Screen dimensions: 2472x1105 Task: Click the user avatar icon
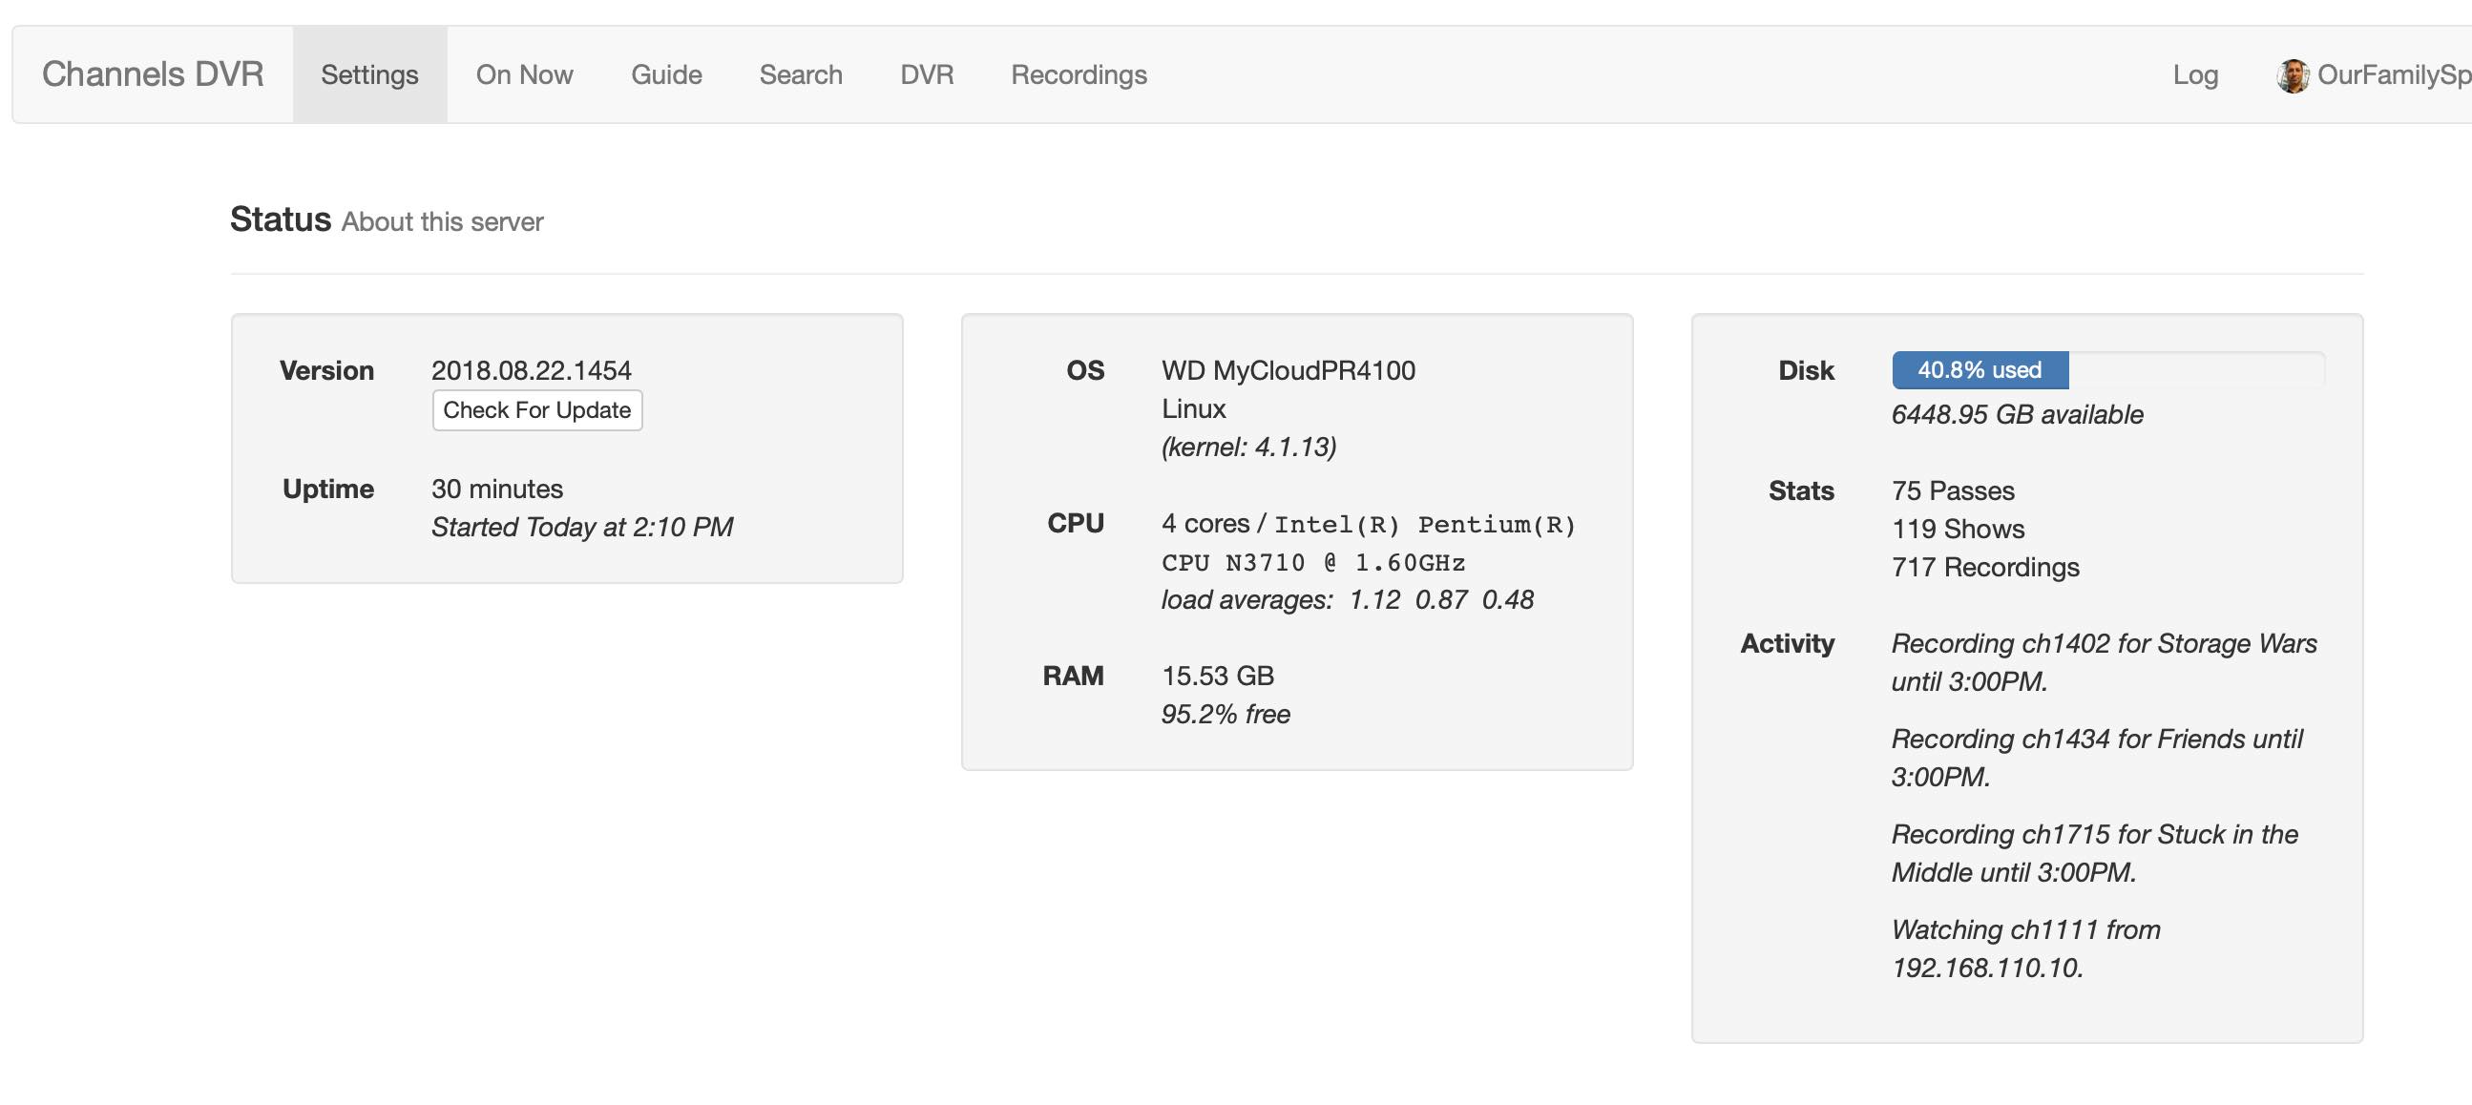(x=2293, y=75)
